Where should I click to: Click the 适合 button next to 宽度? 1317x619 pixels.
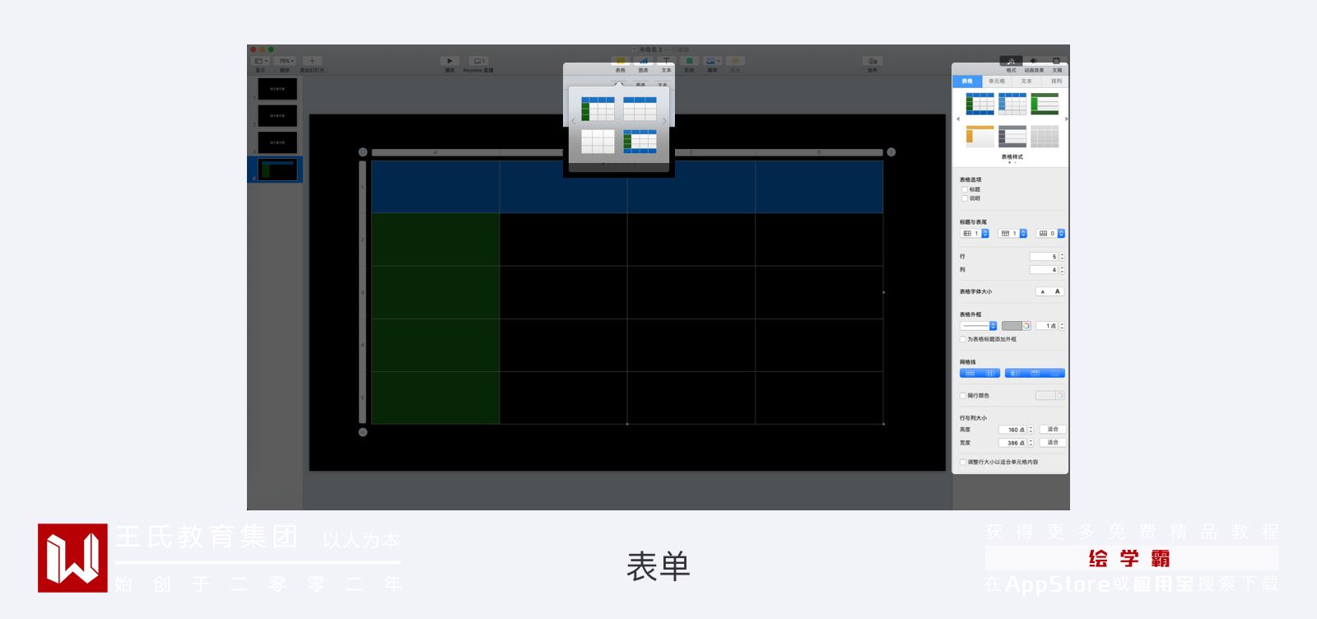tap(1053, 443)
